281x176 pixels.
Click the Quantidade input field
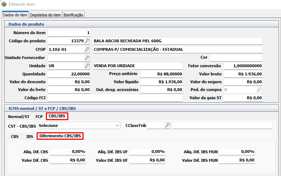[69, 74]
